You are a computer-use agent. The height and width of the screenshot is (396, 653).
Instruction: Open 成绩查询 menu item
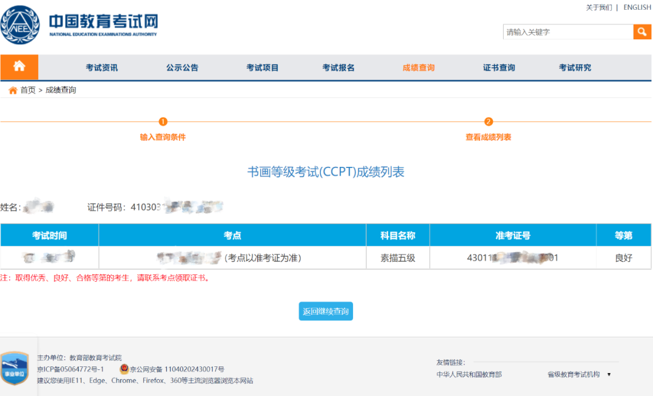pos(418,68)
